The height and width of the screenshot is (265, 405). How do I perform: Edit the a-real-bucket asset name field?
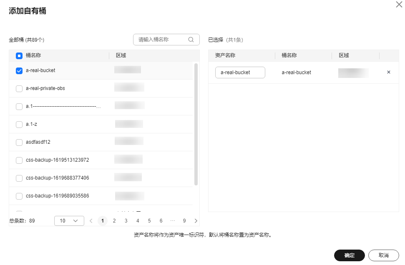[x=240, y=72]
